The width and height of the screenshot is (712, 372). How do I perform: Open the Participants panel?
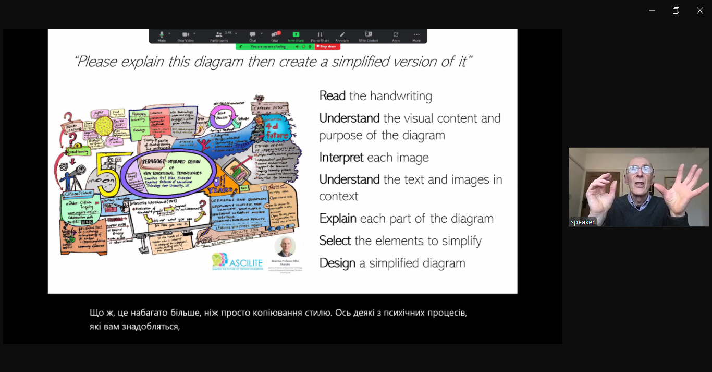(219, 35)
